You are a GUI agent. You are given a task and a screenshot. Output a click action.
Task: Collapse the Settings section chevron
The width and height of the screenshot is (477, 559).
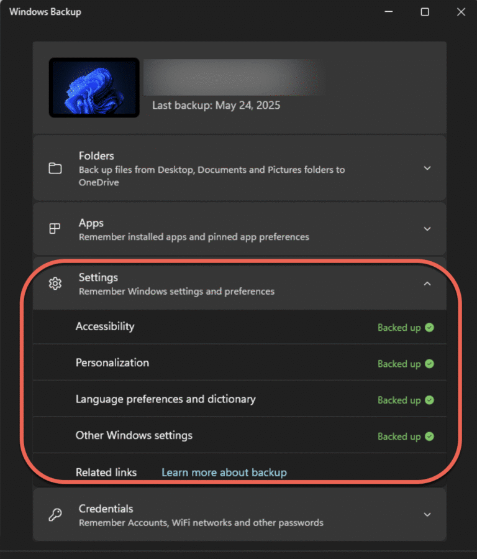click(427, 284)
